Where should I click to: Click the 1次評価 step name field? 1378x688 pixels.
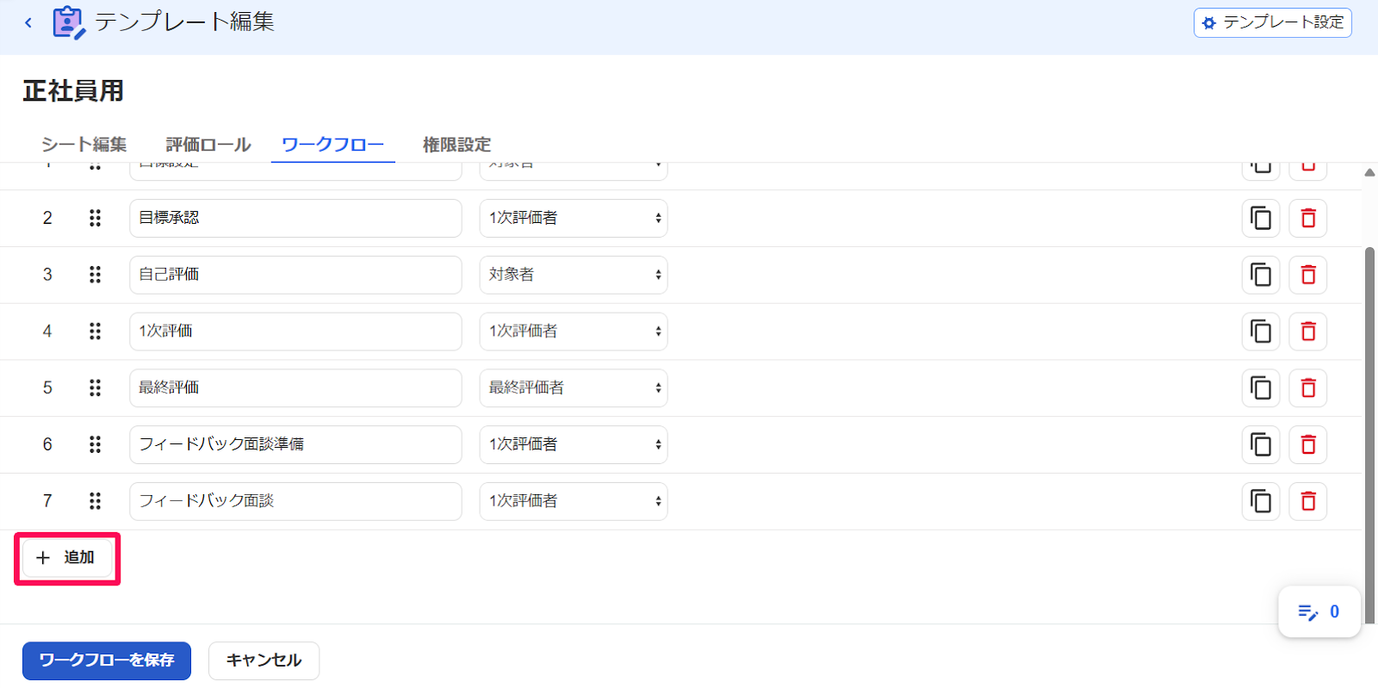[x=295, y=332]
